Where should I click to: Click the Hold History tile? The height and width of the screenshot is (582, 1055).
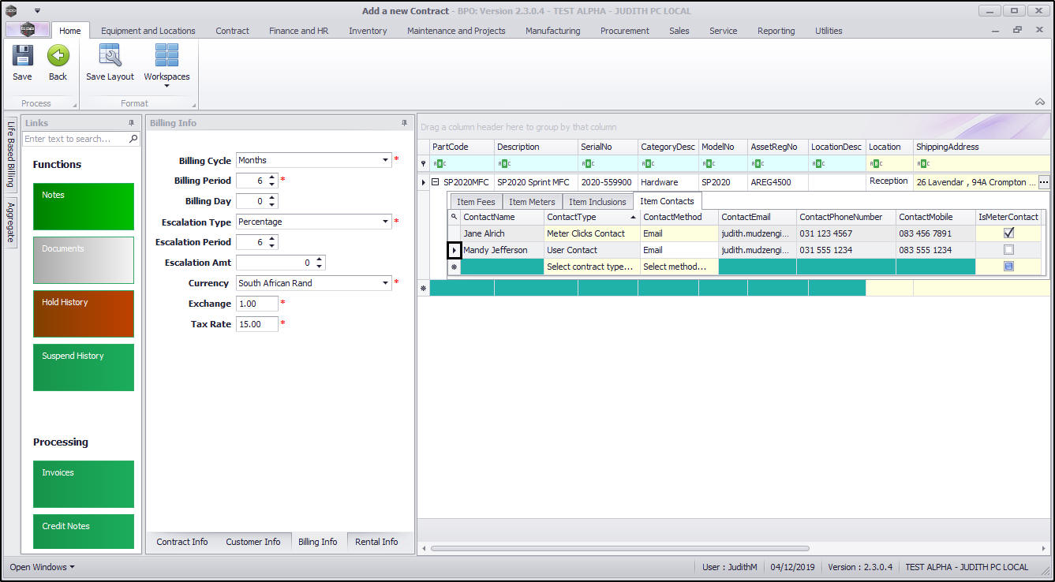84,313
